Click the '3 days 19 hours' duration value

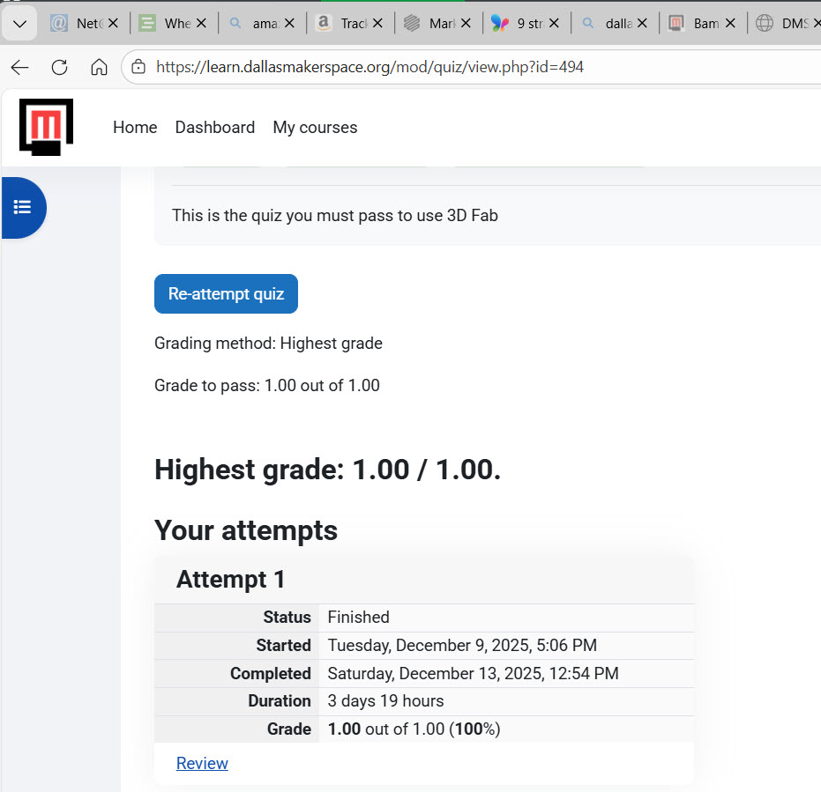coord(386,701)
